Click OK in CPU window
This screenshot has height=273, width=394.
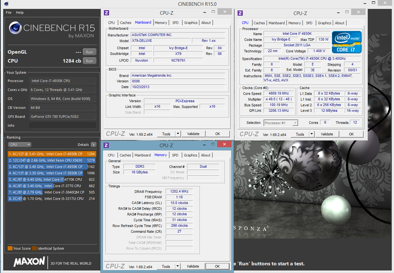tap(351, 134)
